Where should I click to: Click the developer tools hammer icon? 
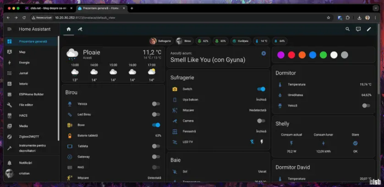tap(10, 148)
